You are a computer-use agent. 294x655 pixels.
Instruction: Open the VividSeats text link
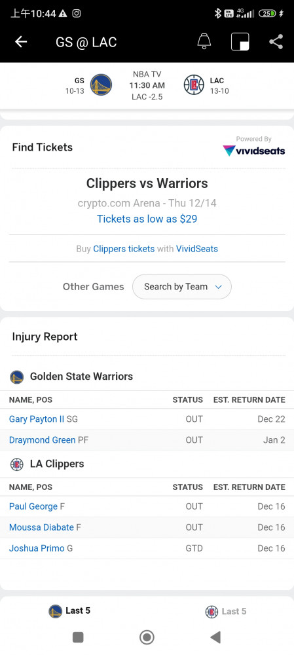(197, 249)
